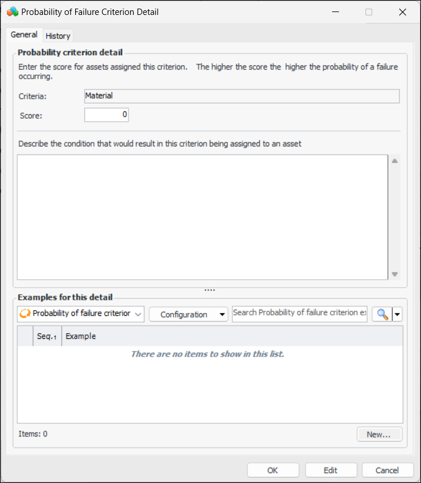Click the orange refresh icon in view selector

point(25,314)
